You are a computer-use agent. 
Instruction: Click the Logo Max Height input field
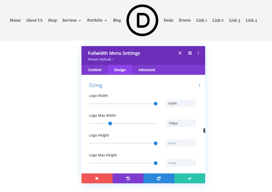[x=181, y=163]
